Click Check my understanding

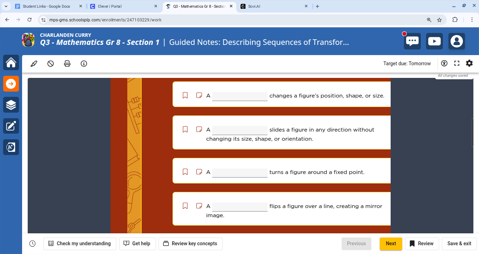point(80,243)
